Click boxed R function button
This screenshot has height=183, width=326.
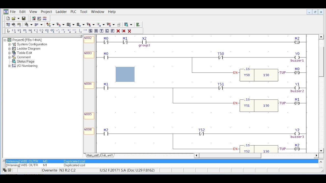pos(96,31)
